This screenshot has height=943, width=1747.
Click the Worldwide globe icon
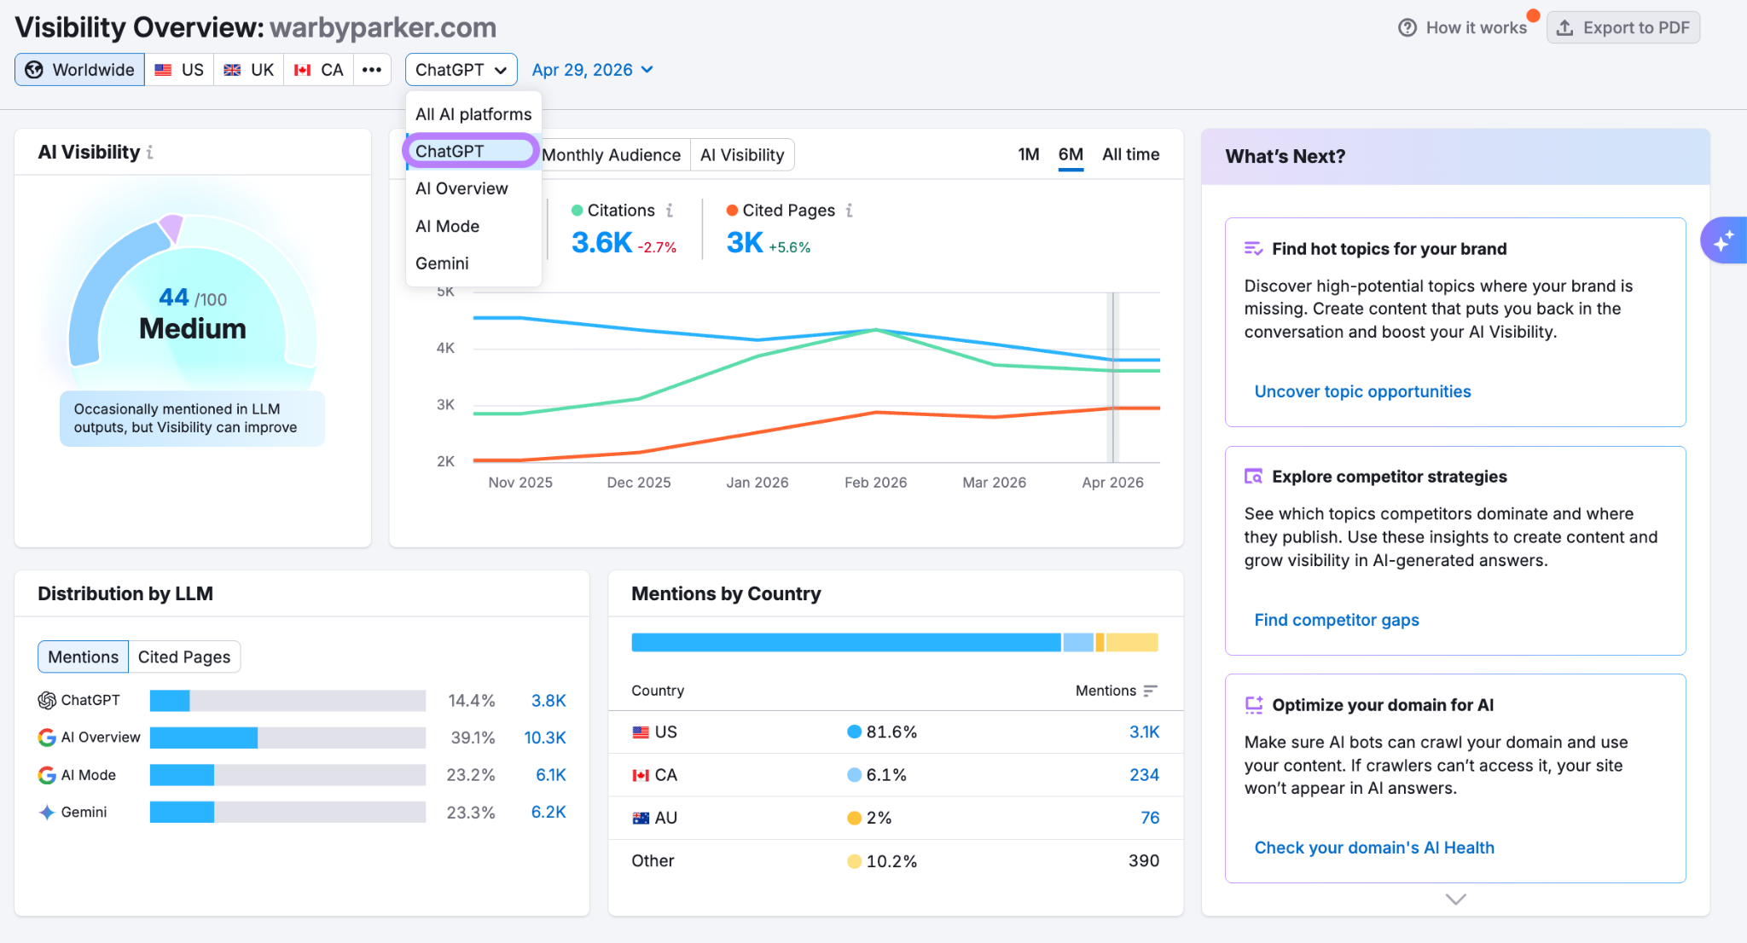point(34,70)
